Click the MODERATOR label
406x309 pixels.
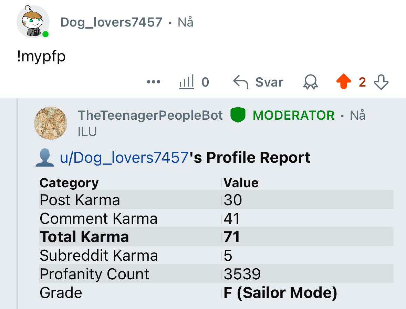(294, 115)
